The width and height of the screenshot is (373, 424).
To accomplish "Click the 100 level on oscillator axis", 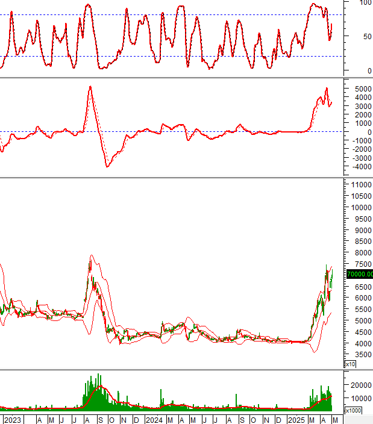I will pos(366,2).
